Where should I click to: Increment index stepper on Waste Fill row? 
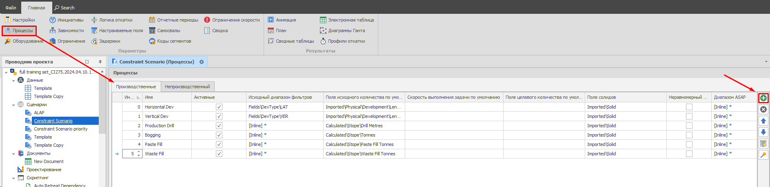point(139,152)
